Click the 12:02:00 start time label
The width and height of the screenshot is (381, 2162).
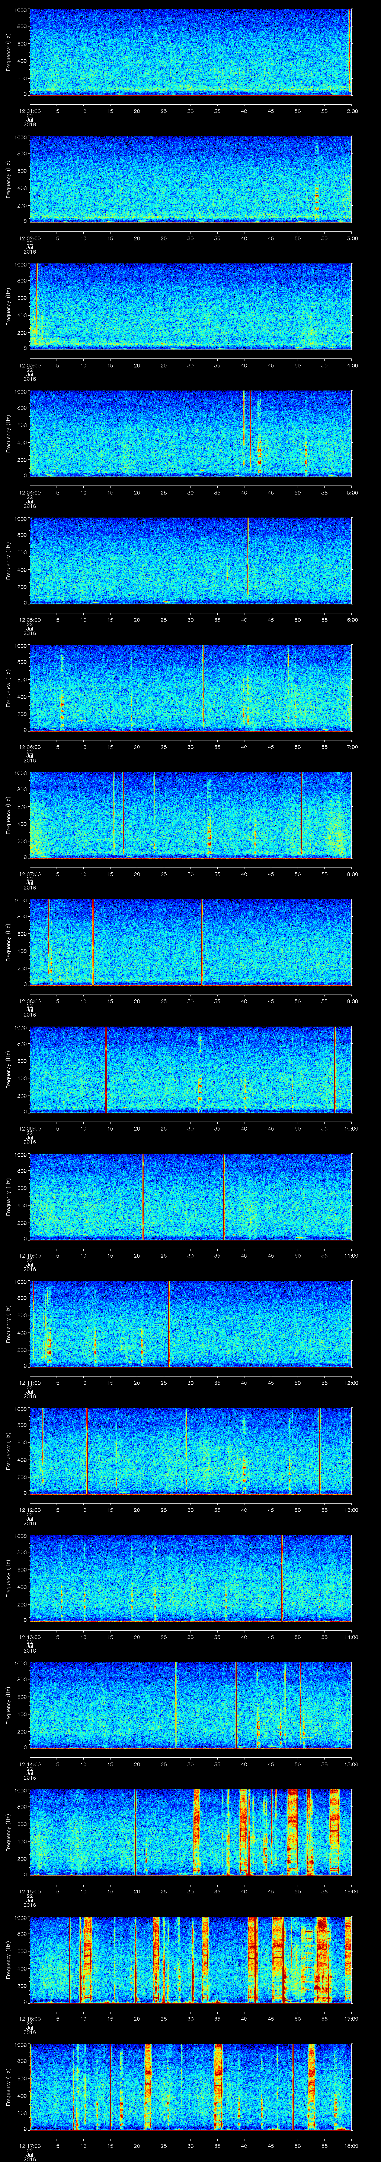(29, 238)
